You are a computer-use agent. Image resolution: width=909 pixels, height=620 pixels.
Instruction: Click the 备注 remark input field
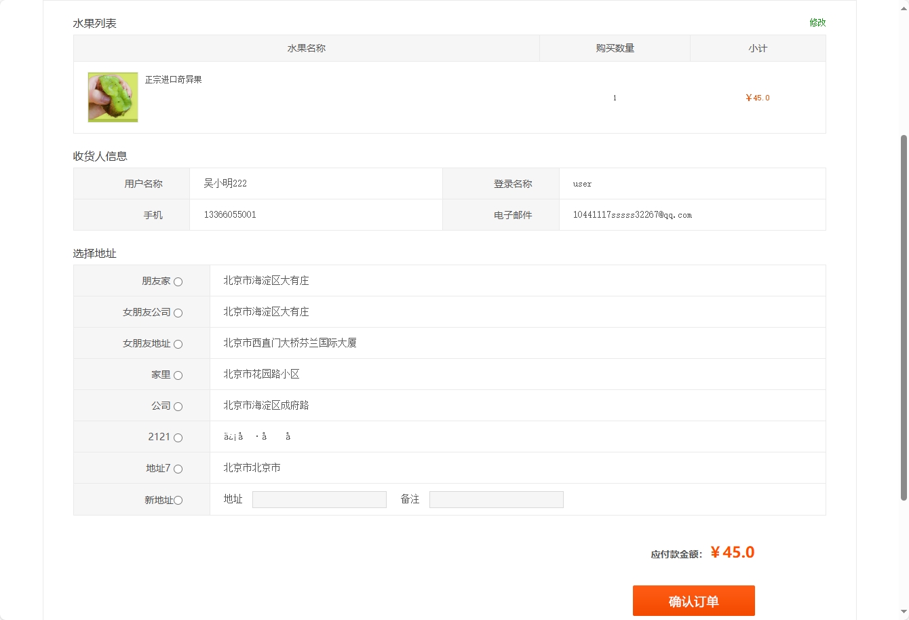[x=496, y=499]
